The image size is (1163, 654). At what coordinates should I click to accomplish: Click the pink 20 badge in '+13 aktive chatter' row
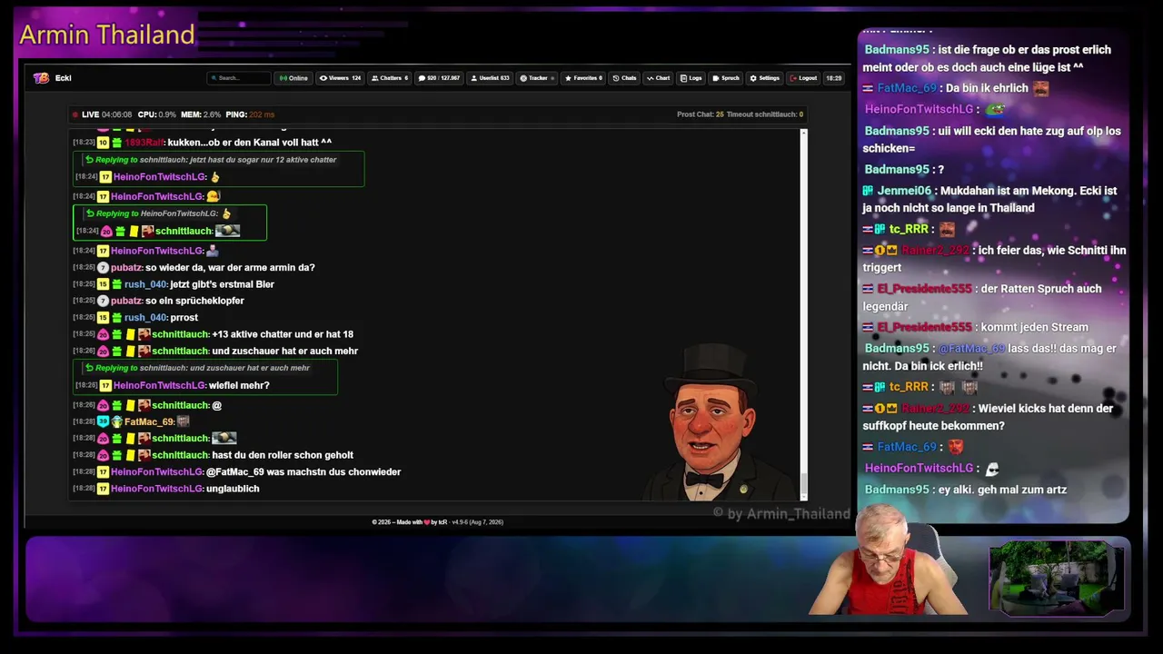point(104,334)
